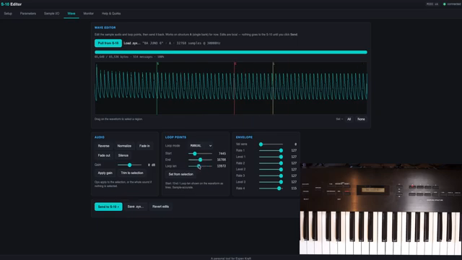Click the "BA JUNO 6" sample info text
462x260 pixels.
coord(181,43)
